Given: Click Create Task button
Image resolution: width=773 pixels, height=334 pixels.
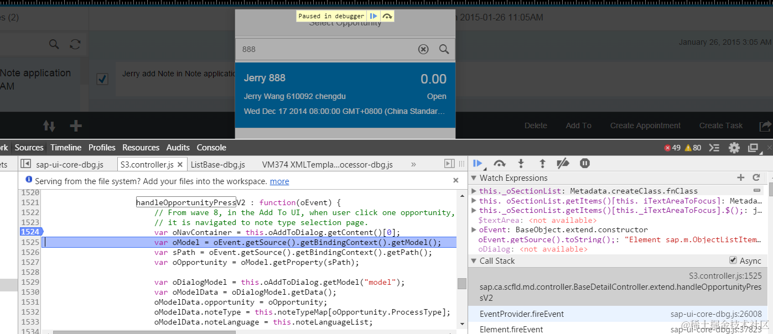Looking at the screenshot, I should [x=721, y=126].
